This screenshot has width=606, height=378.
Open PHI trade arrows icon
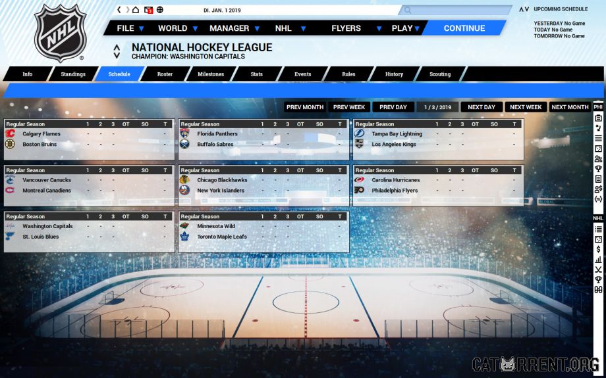[x=598, y=199]
